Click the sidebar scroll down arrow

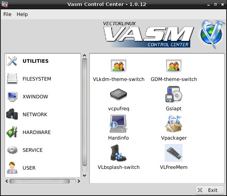point(84,175)
